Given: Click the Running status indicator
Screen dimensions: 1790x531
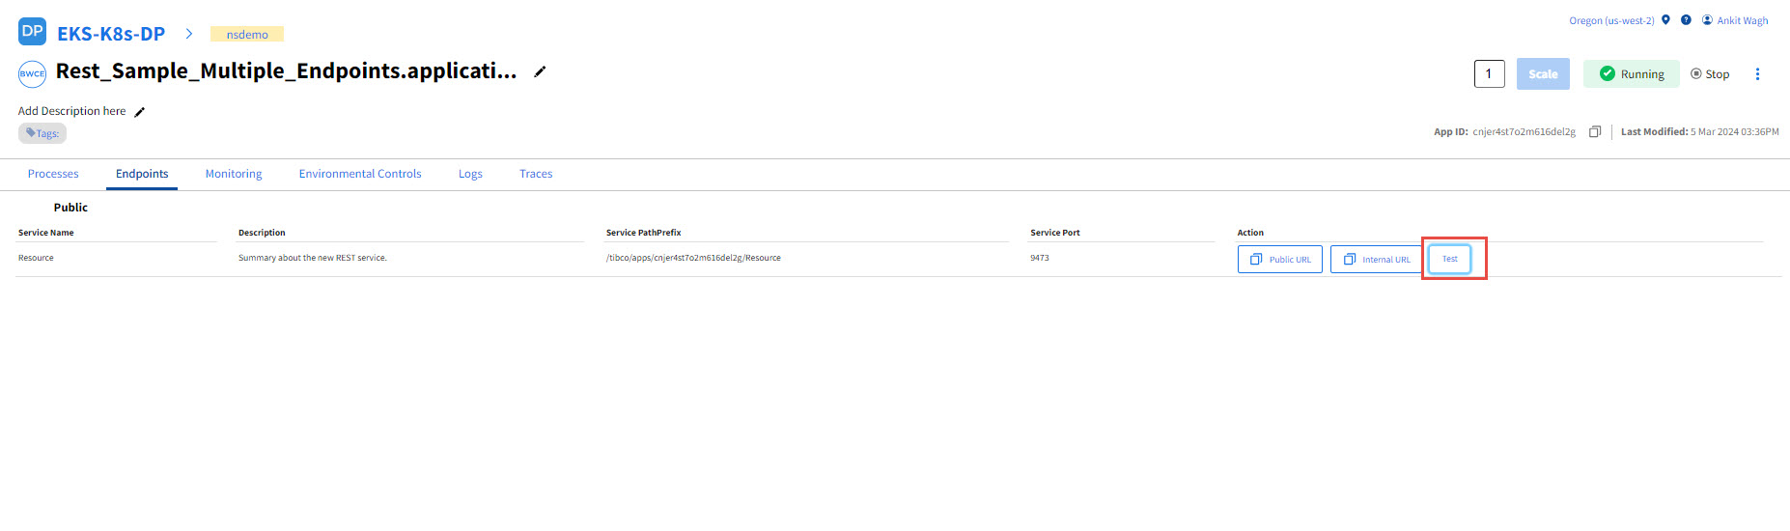Looking at the screenshot, I should pyautogui.click(x=1632, y=73).
